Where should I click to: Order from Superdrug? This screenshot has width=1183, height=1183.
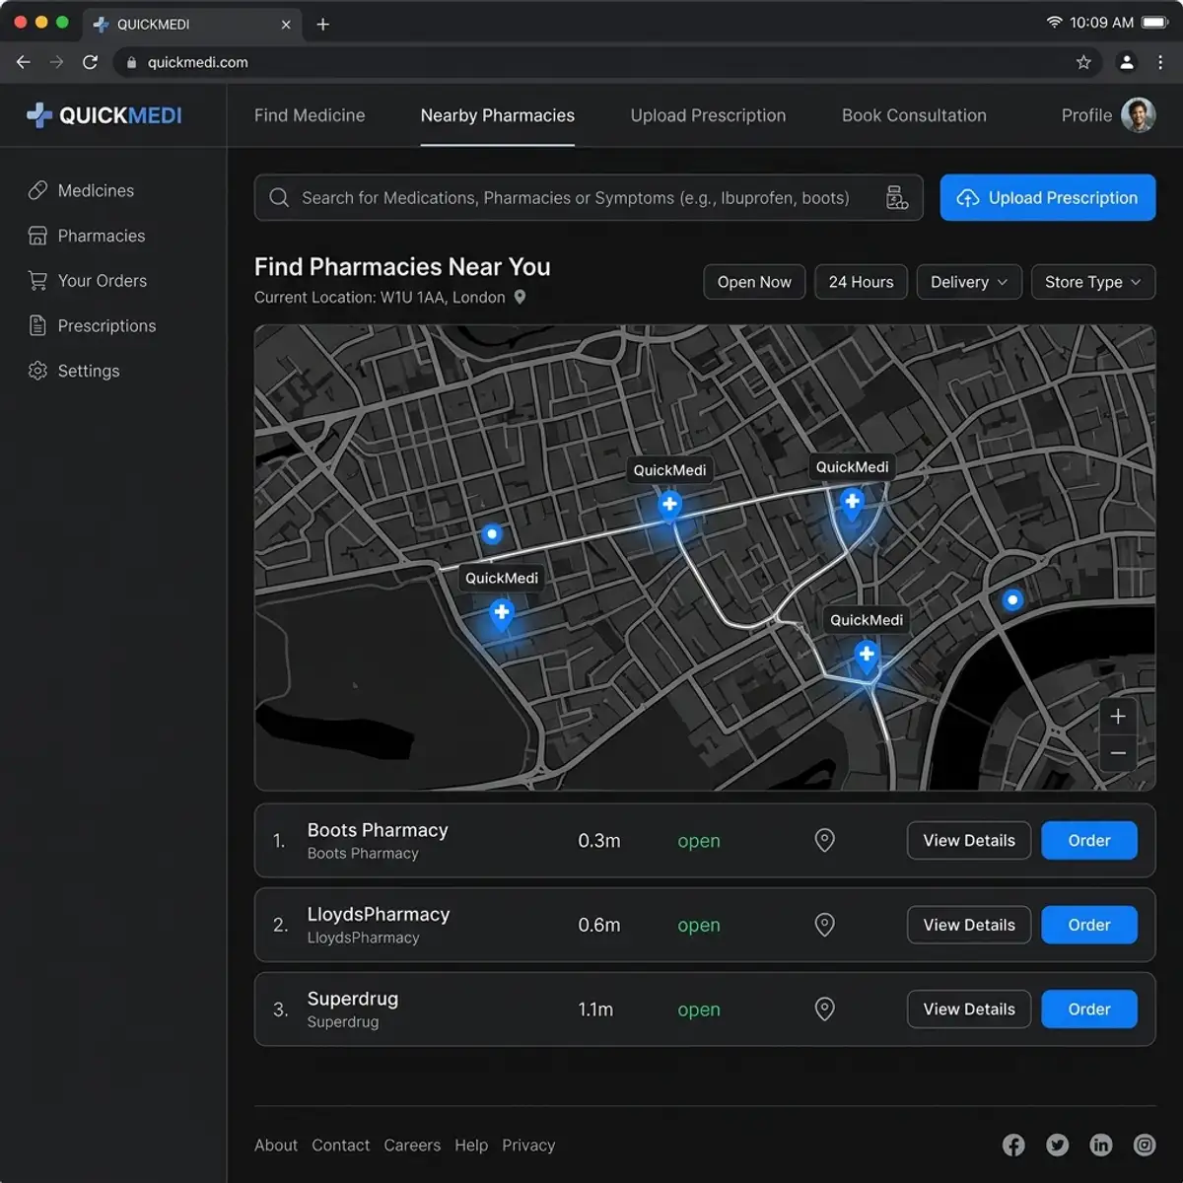click(1089, 1009)
